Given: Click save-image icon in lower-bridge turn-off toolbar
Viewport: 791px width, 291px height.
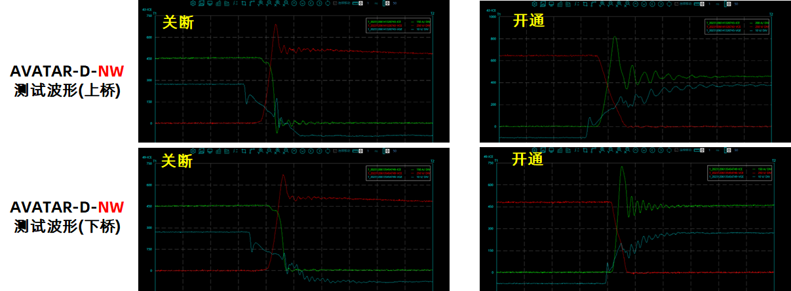Looking at the screenshot, I should tap(201, 151).
